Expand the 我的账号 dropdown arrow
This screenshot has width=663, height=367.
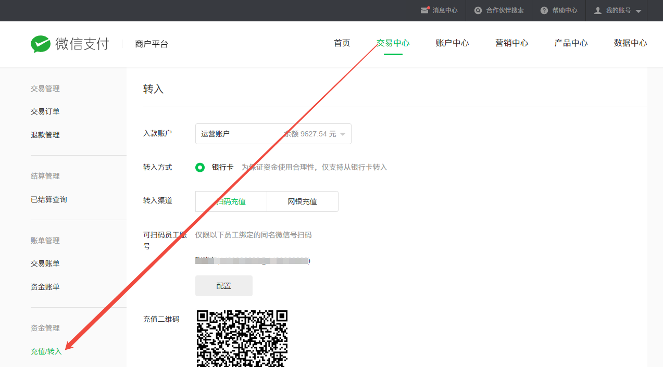click(639, 11)
